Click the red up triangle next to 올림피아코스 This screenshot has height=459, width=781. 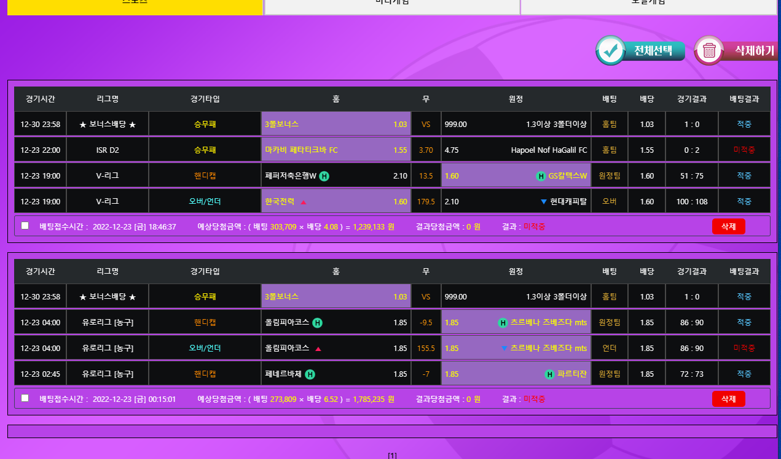point(318,349)
